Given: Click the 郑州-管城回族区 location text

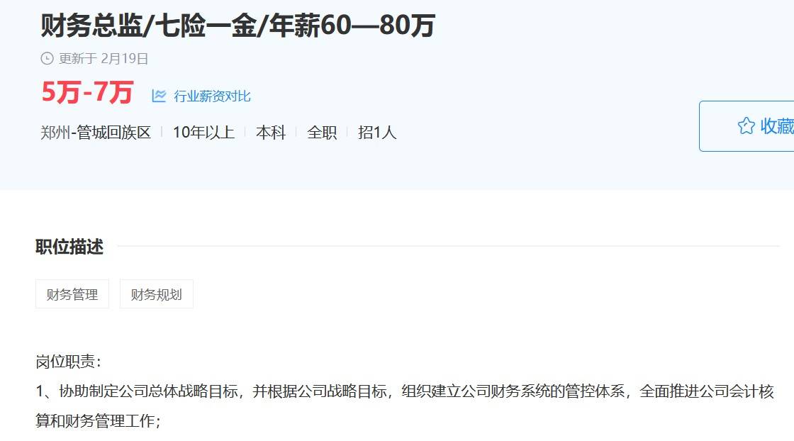Looking at the screenshot, I should 96,133.
